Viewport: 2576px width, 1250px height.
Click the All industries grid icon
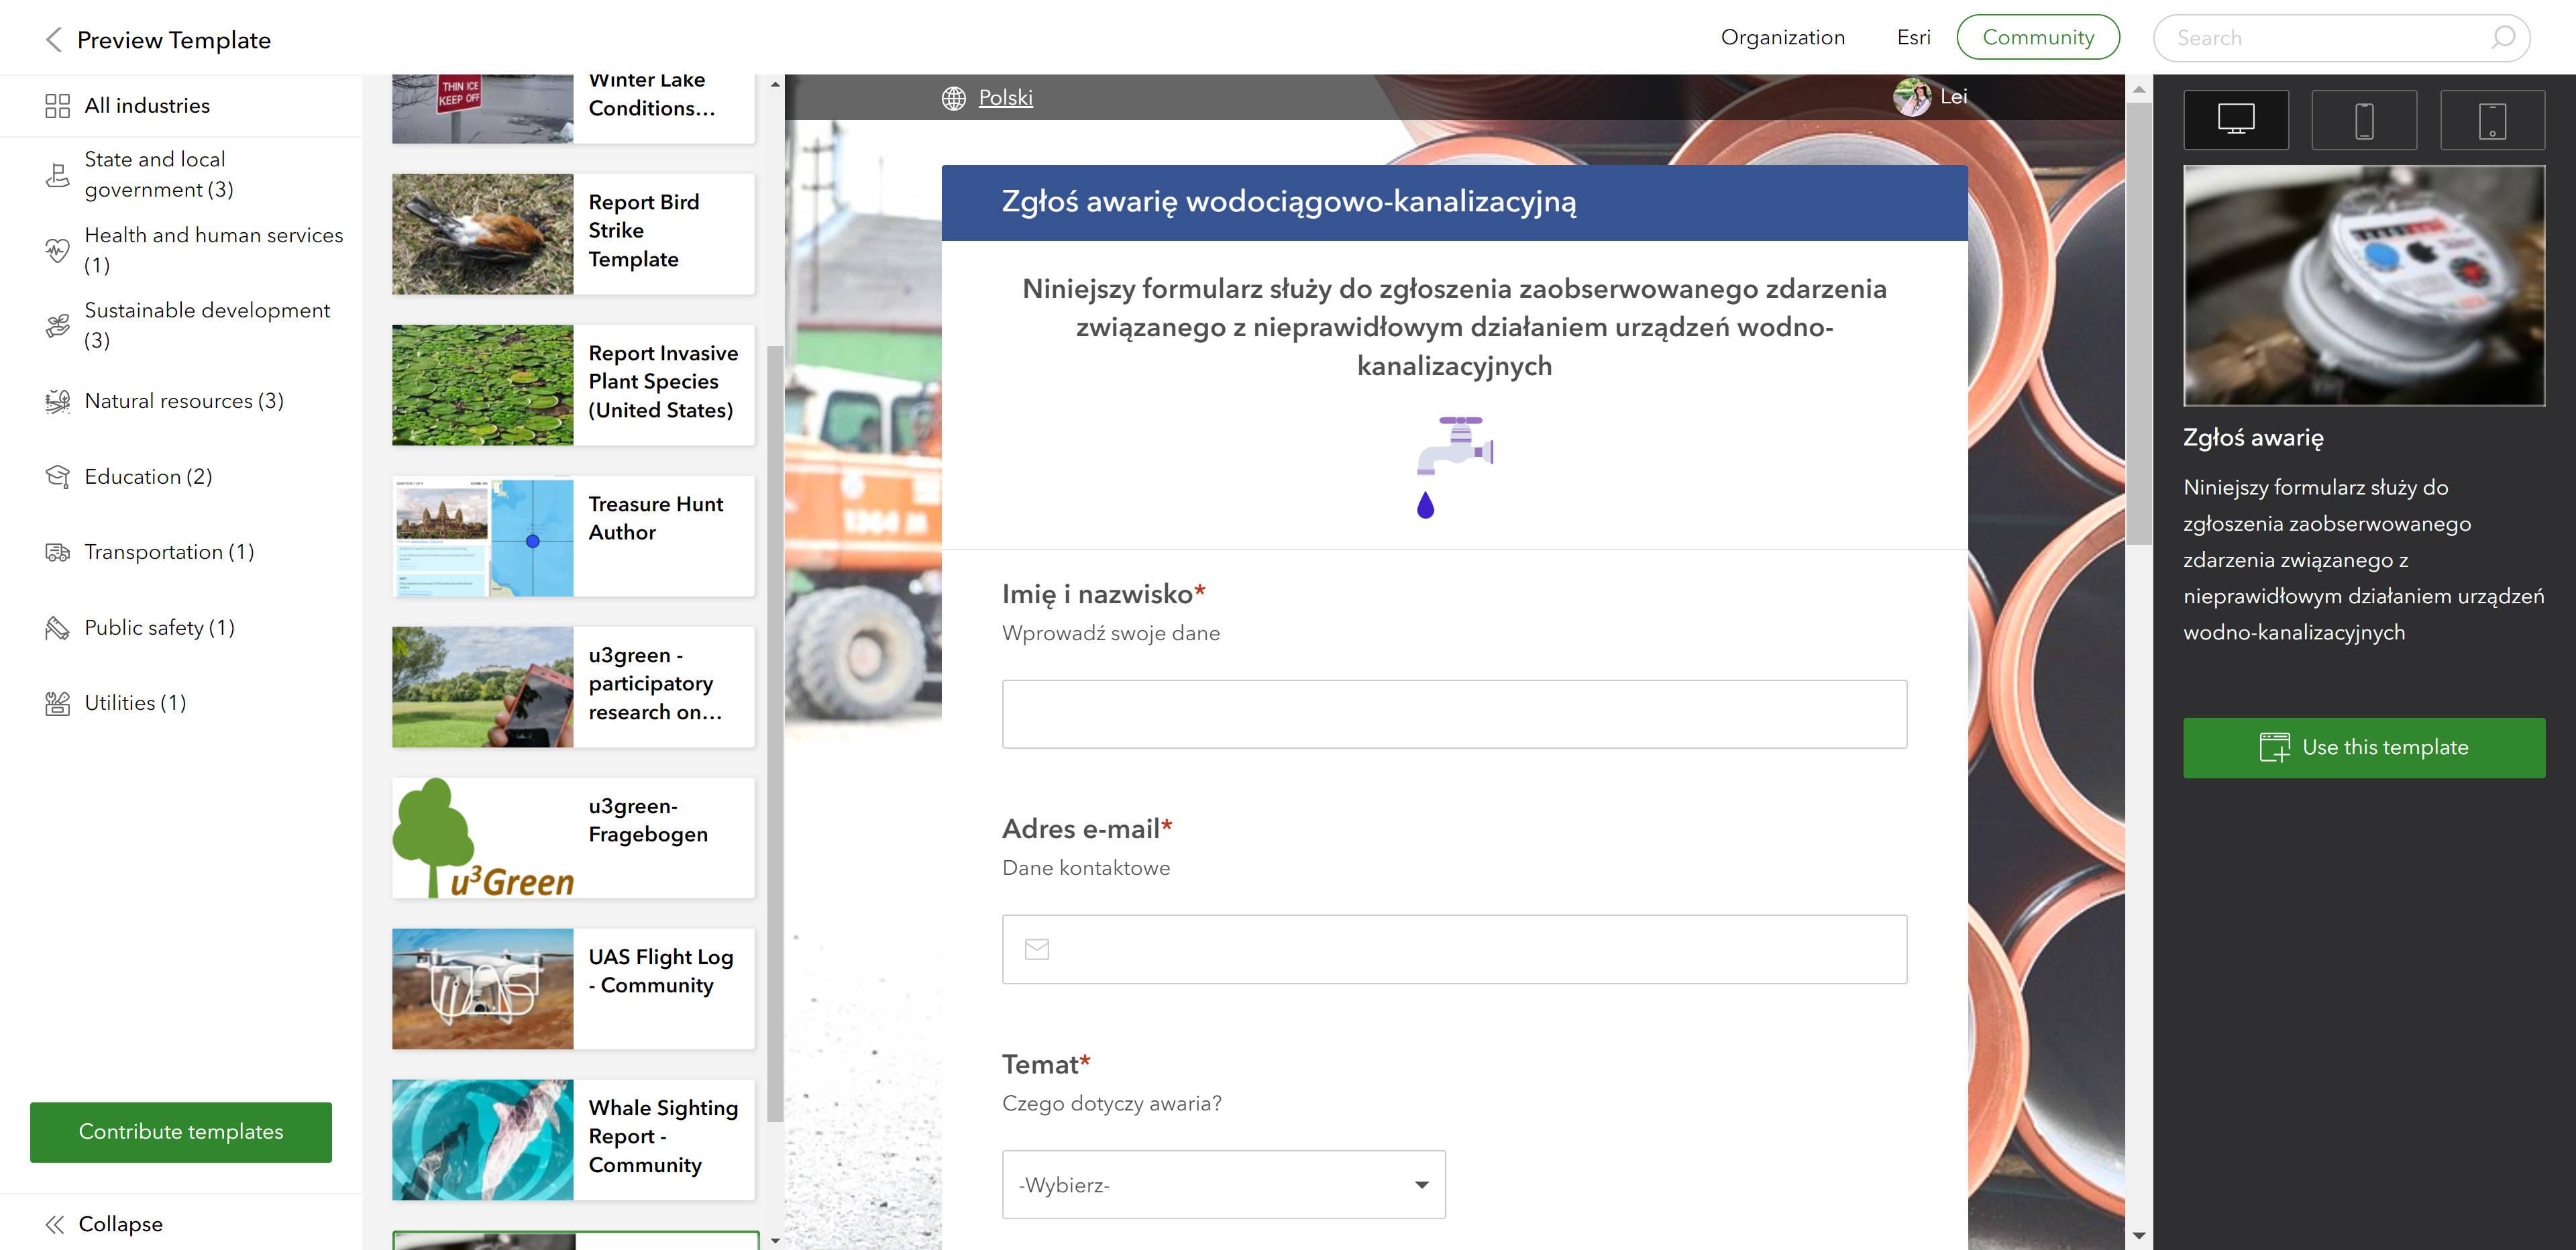click(x=57, y=106)
